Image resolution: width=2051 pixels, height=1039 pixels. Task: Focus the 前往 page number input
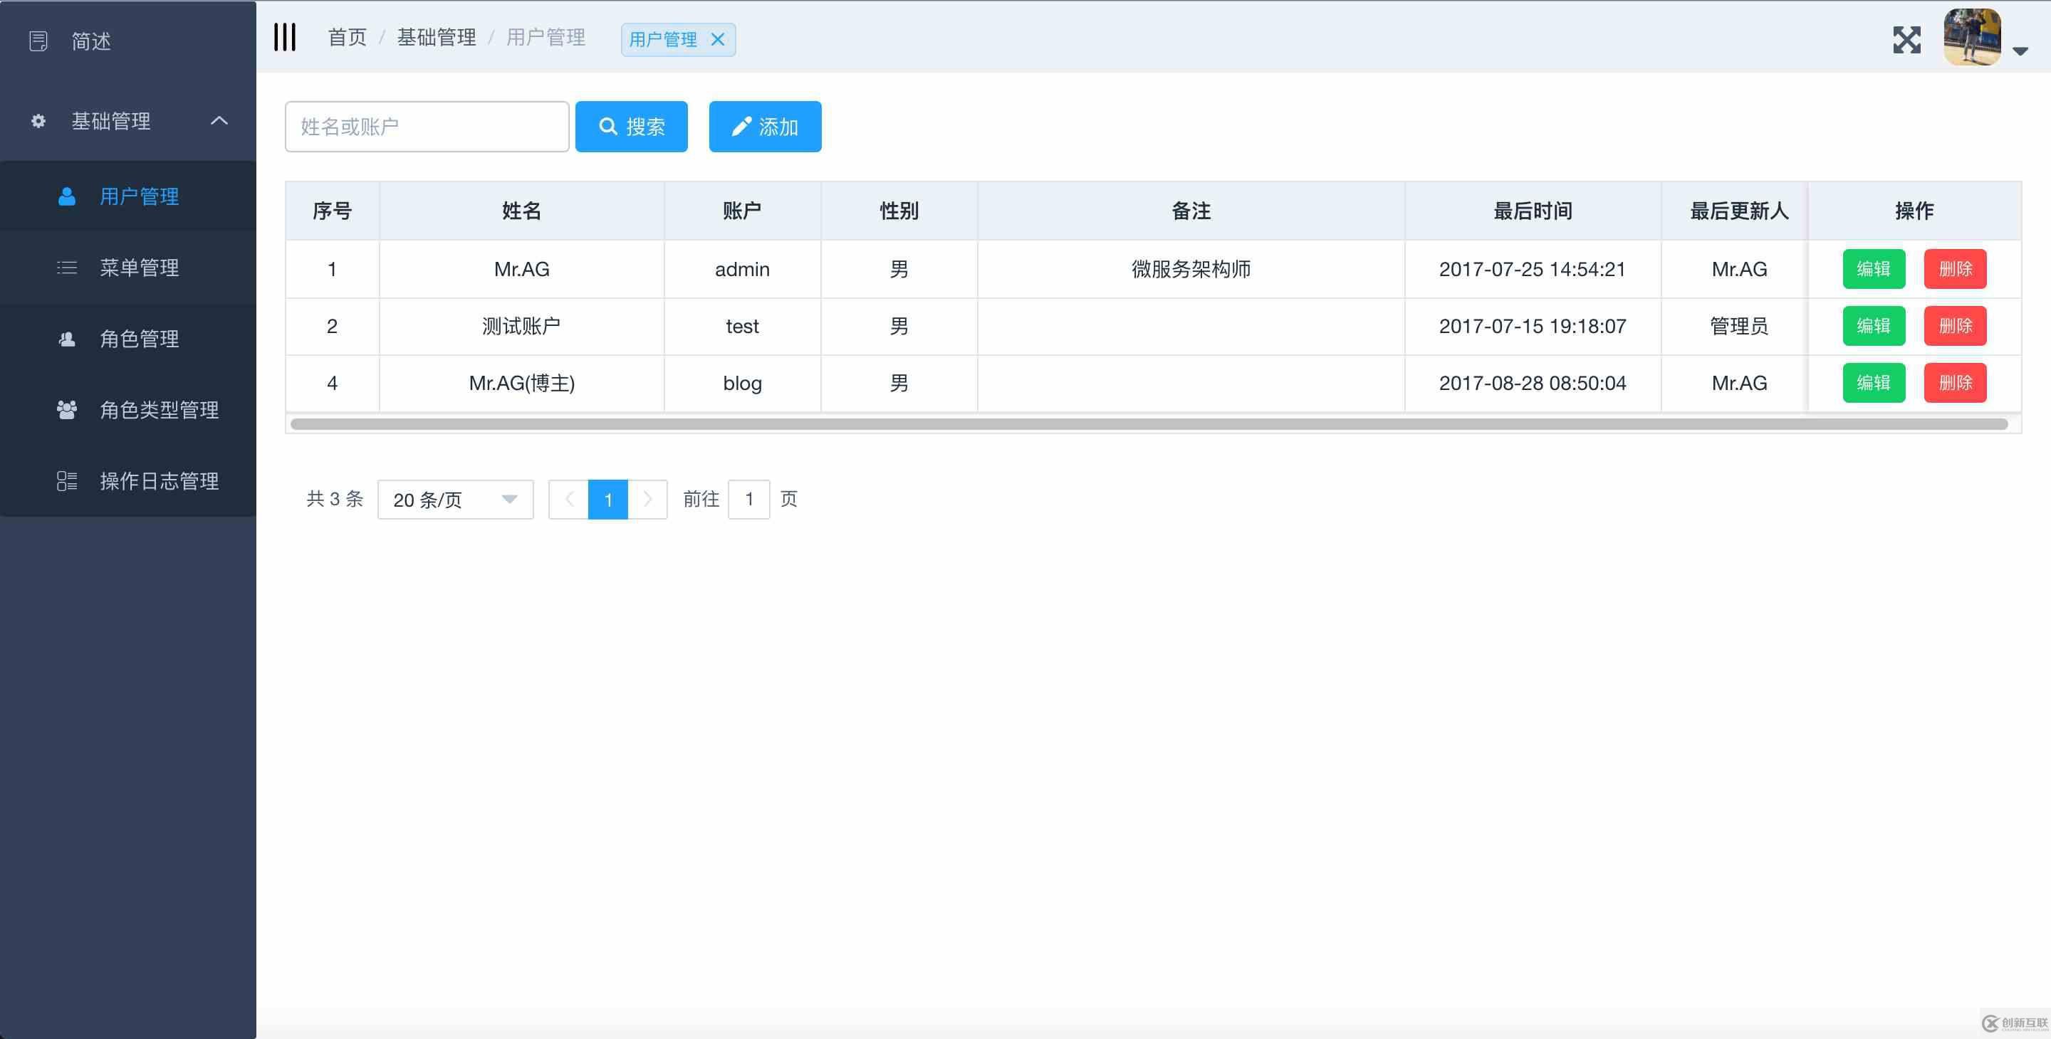click(748, 500)
